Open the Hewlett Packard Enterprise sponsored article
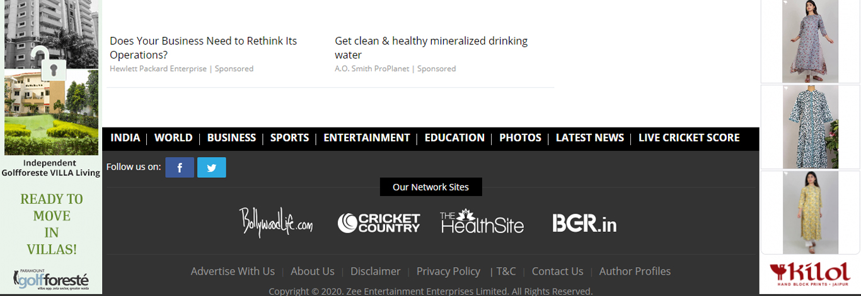 tap(203, 48)
